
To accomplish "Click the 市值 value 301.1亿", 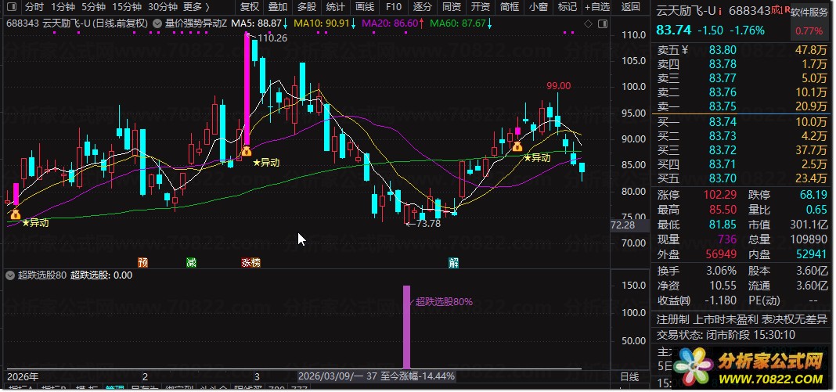I will point(810,225).
